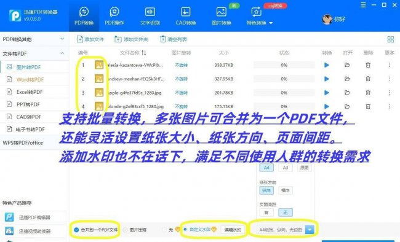
Task: Open more options for andrew-meehan row
Action: click(x=390, y=79)
